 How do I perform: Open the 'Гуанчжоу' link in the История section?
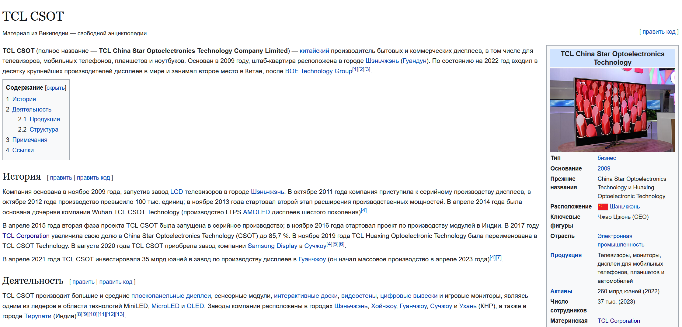[x=312, y=259]
